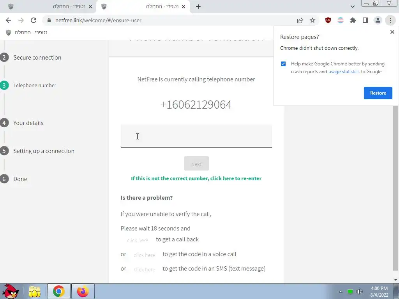Open the usage statistics link

click(x=344, y=72)
